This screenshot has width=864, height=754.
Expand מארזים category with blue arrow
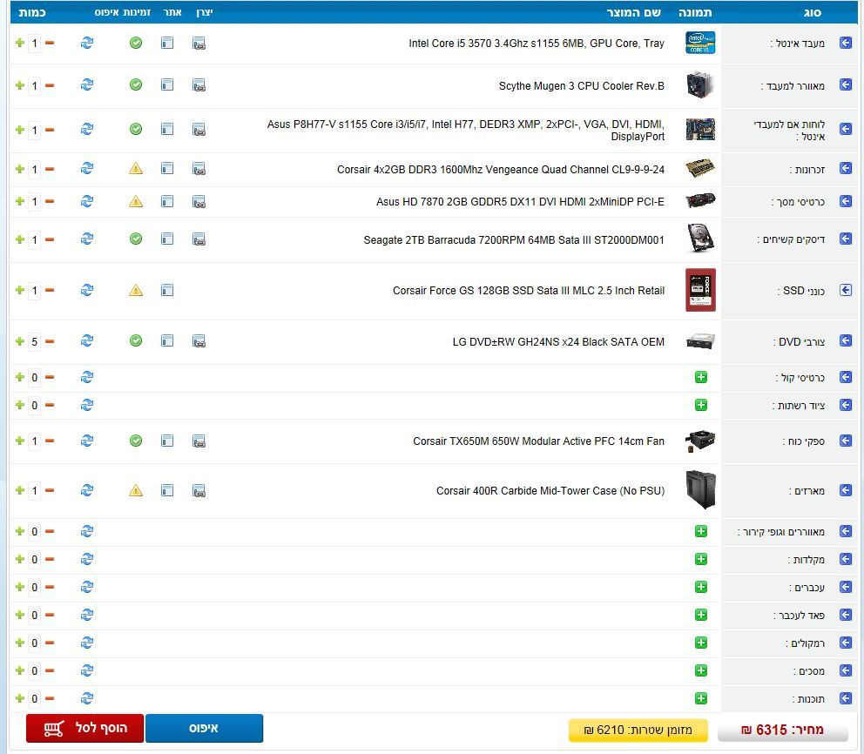845,491
